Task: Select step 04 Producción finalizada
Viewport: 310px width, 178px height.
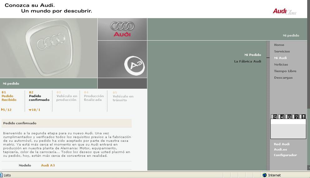Action: (x=94, y=96)
